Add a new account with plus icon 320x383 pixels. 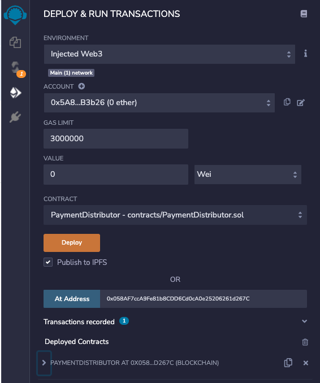click(81, 86)
